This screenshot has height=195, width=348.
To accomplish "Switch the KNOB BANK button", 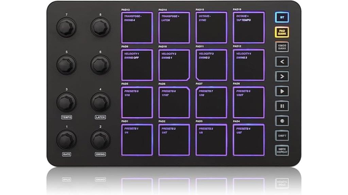I will (282, 47).
